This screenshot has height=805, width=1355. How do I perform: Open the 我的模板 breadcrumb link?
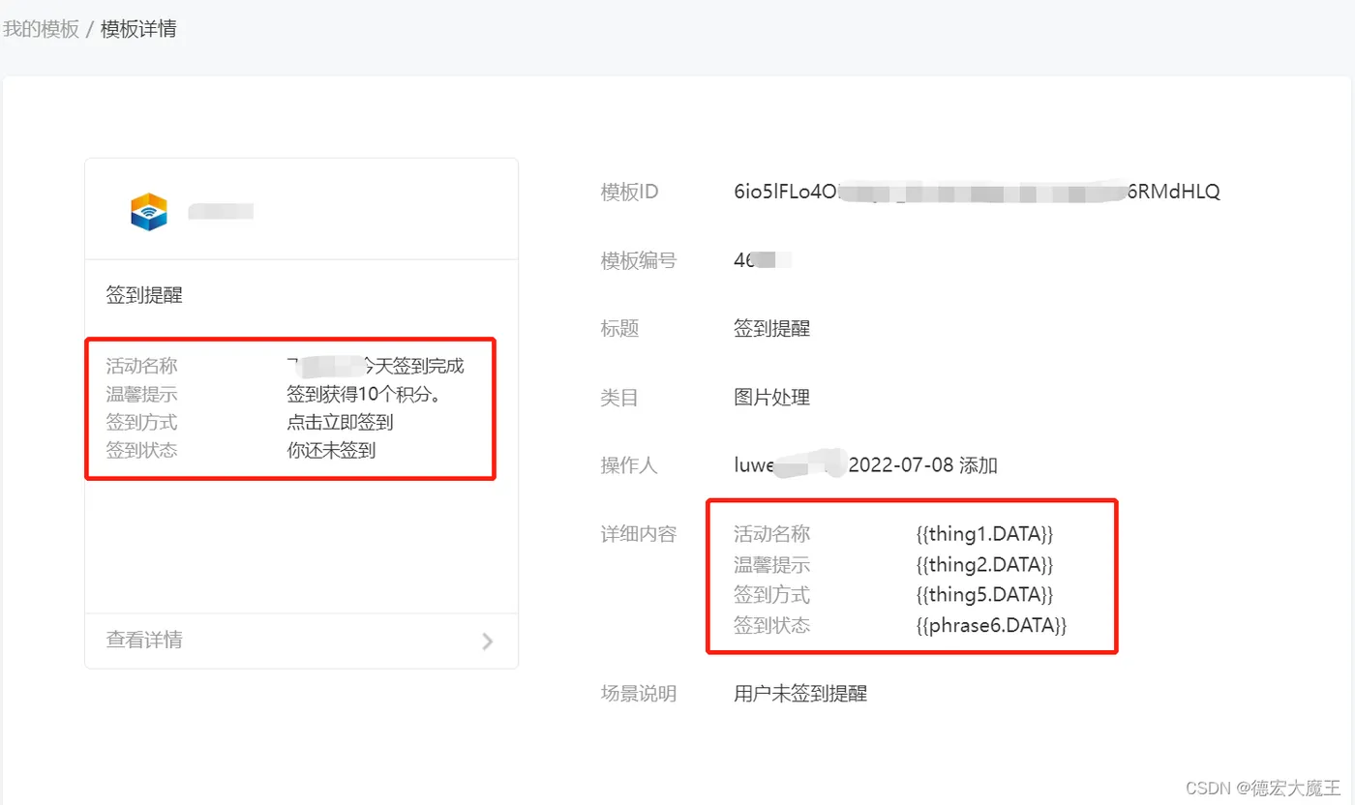point(41,29)
